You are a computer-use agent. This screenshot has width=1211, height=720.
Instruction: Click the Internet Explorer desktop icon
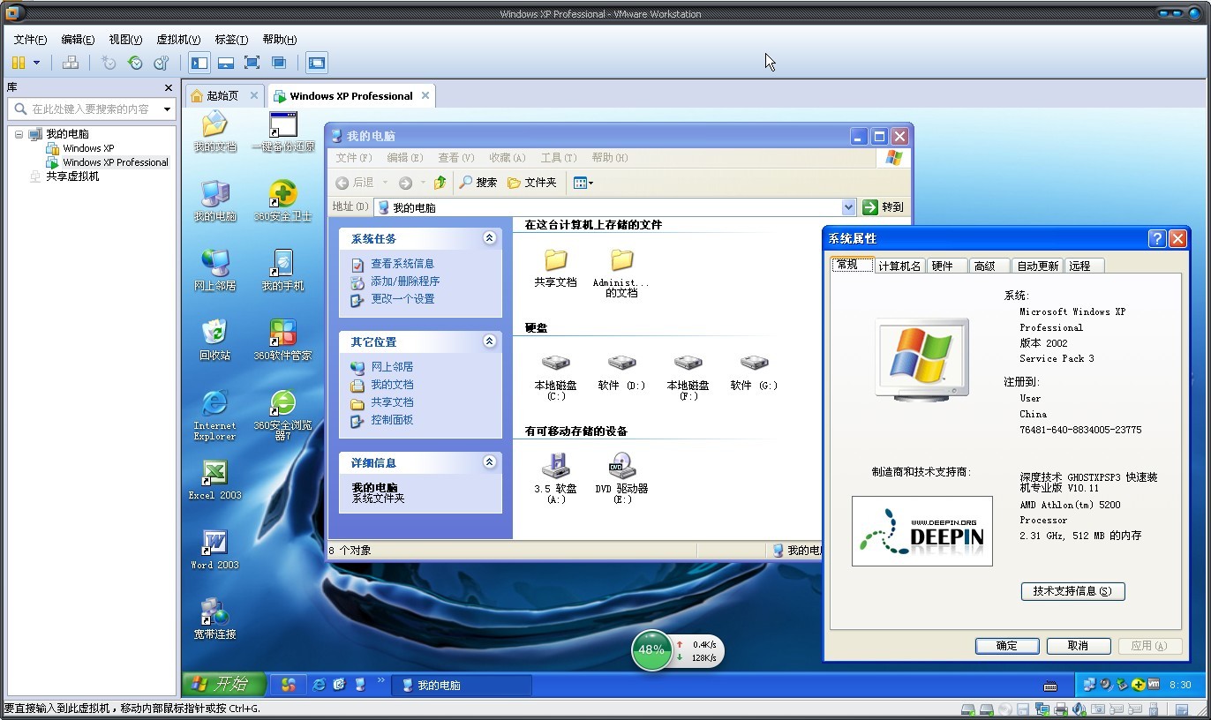pyautogui.click(x=215, y=416)
